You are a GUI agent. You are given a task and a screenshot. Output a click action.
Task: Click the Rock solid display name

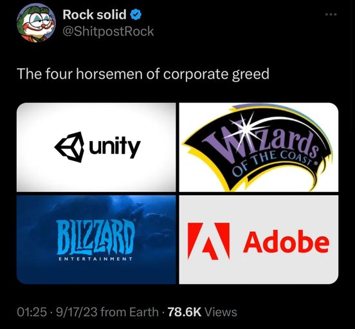(95, 15)
